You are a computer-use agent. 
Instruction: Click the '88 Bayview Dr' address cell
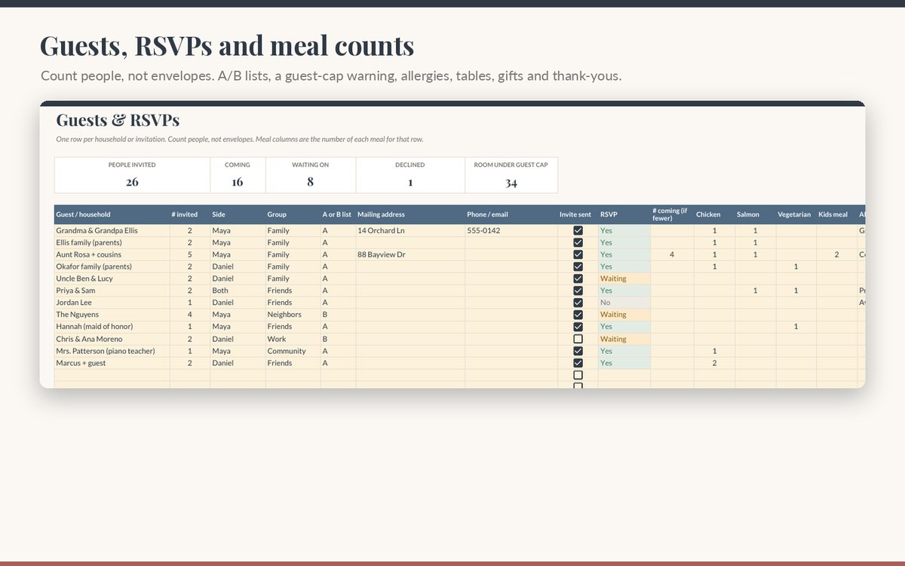(410, 254)
